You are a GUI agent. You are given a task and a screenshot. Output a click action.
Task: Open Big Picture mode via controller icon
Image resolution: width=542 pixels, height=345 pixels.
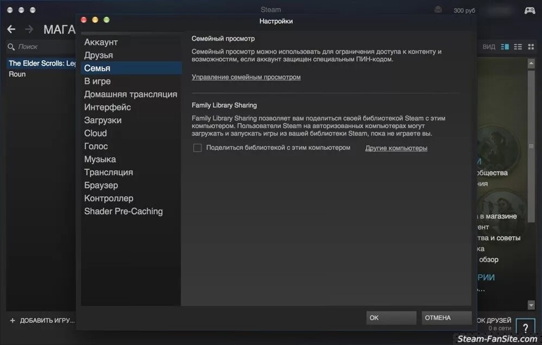pos(530,10)
